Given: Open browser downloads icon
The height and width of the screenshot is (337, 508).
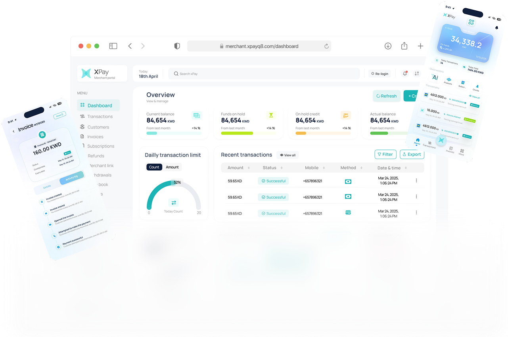Looking at the screenshot, I should point(388,46).
